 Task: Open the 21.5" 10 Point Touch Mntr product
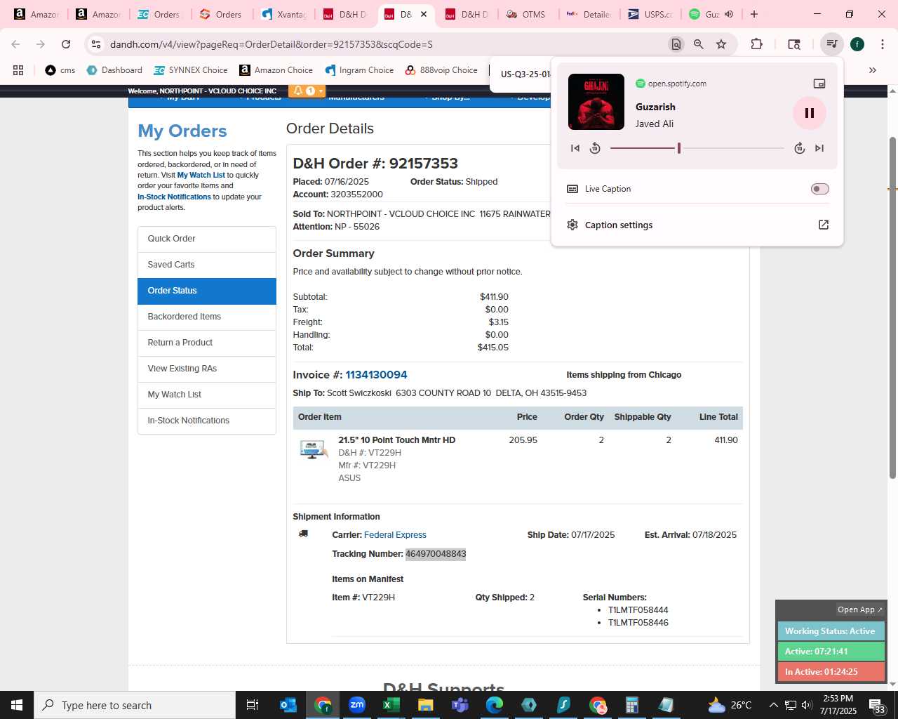[x=397, y=440]
